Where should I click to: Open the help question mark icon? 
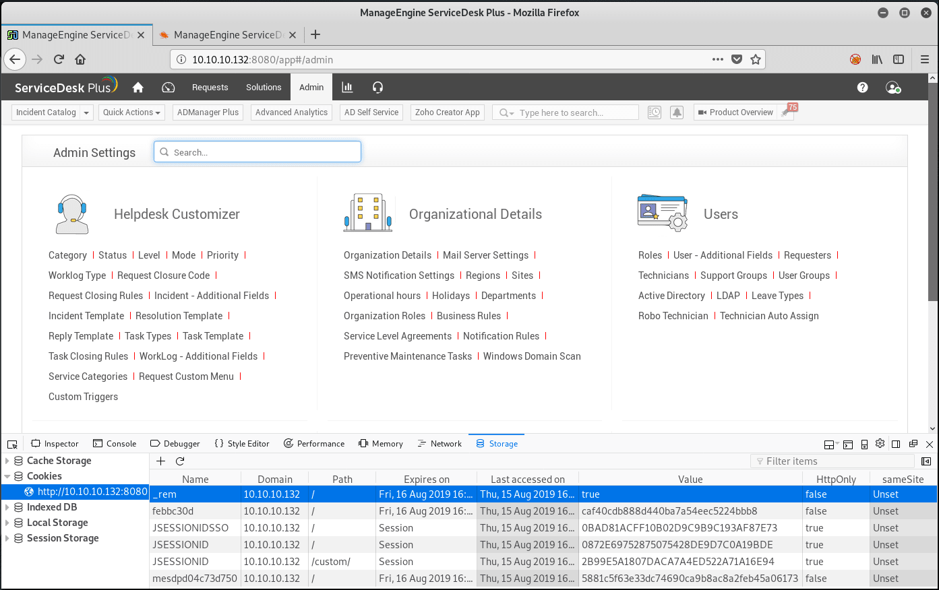(862, 87)
